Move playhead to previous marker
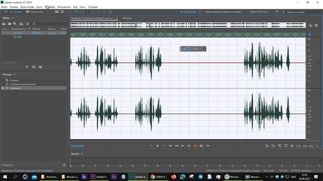 pyautogui.click(x=170, y=146)
